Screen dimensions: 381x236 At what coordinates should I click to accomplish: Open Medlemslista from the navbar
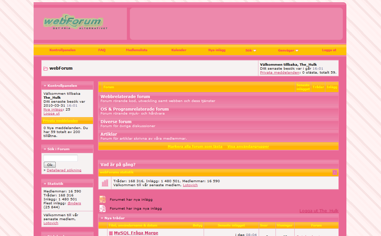tap(136, 50)
